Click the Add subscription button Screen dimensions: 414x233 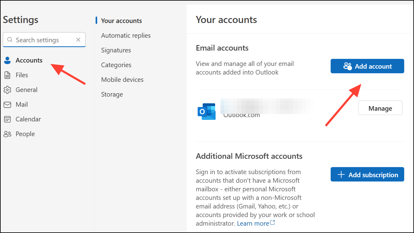point(367,174)
